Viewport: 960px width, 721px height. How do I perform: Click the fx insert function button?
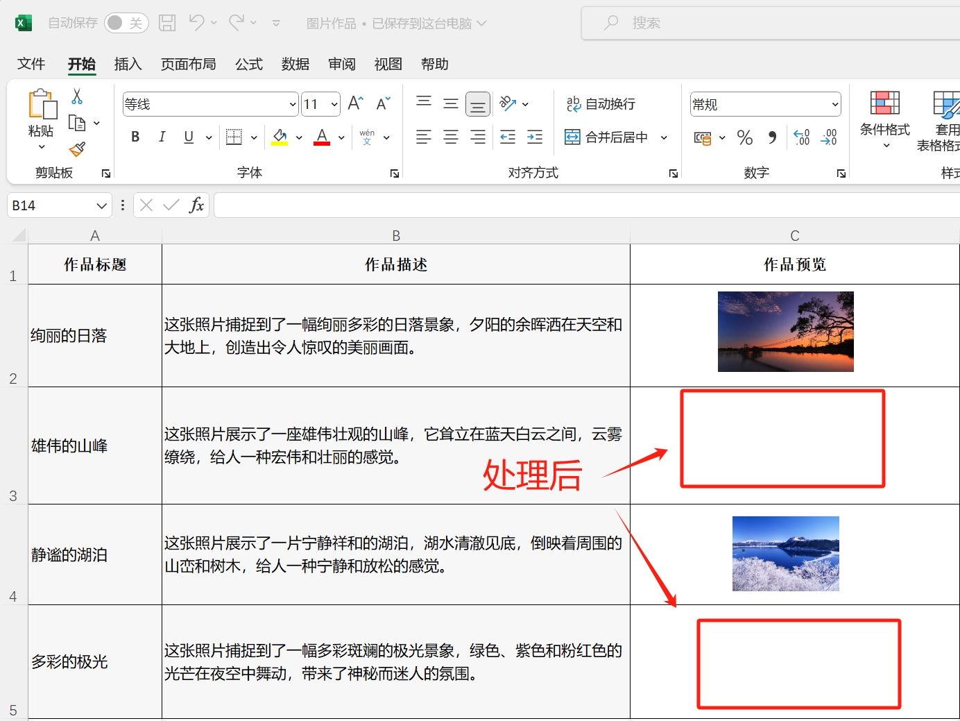coord(196,205)
